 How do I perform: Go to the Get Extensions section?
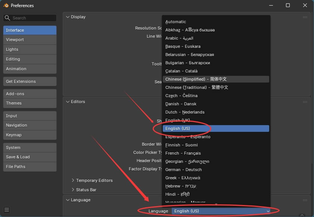tap(30, 81)
